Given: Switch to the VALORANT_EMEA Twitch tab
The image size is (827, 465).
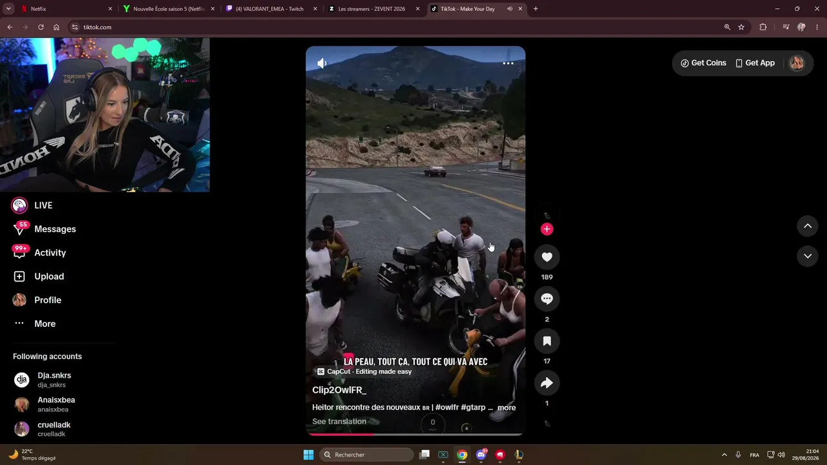Looking at the screenshot, I should 271,9.
